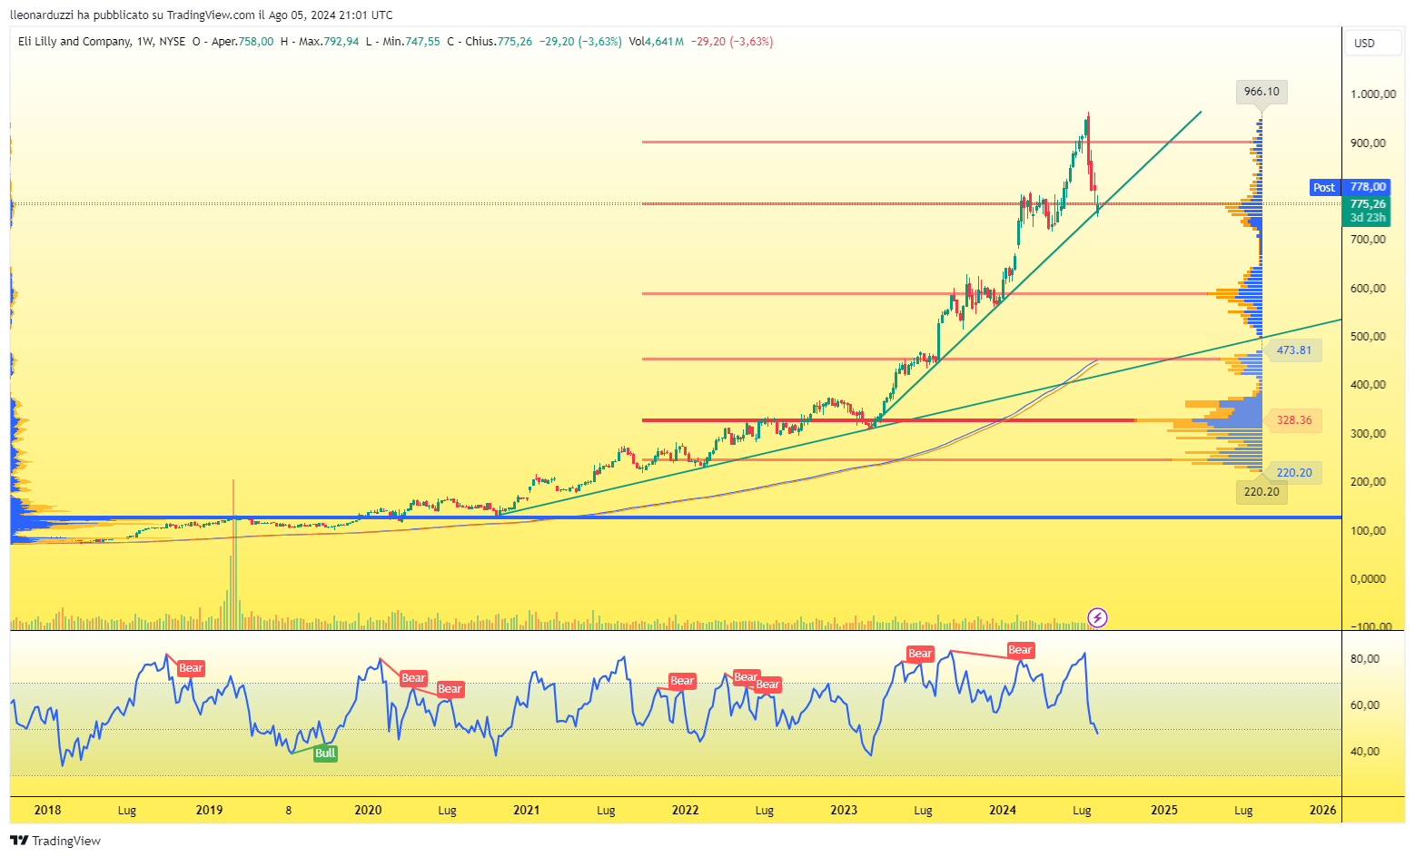This screenshot has height=857, width=1415.
Task: Click the grey 220.20 low price label
Action: pyautogui.click(x=1262, y=491)
